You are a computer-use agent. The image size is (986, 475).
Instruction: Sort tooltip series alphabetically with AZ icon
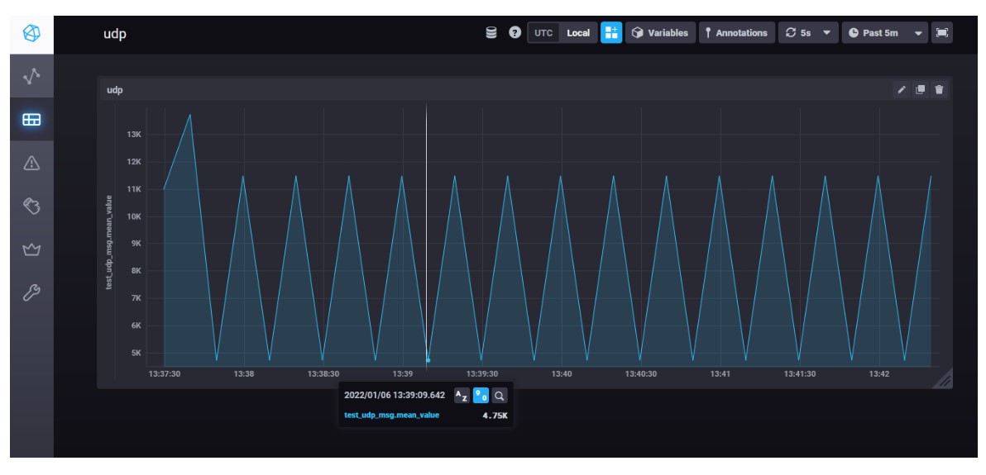coord(462,395)
